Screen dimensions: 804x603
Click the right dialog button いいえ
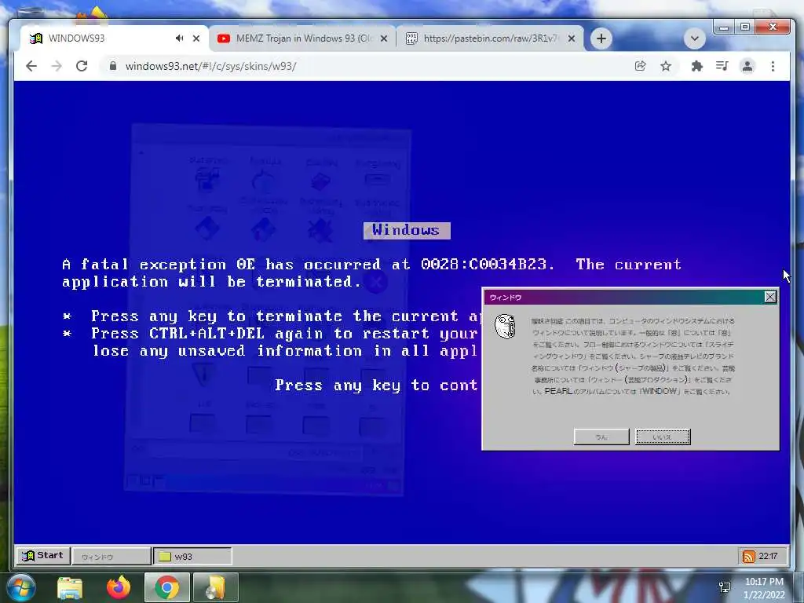(663, 437)
